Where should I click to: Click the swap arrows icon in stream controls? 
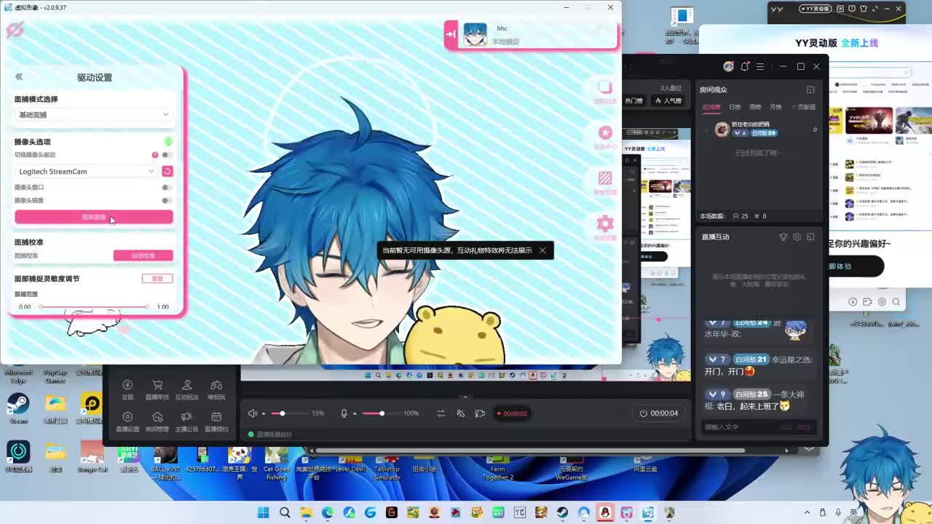click(441, 413)
